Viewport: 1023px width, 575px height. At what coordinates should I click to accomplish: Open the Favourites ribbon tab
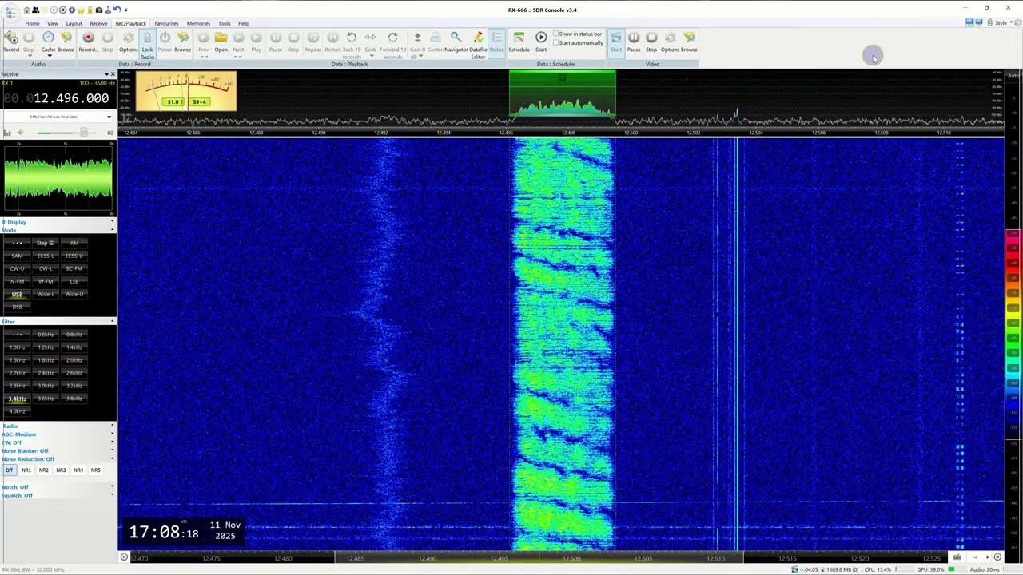point(166,23)
